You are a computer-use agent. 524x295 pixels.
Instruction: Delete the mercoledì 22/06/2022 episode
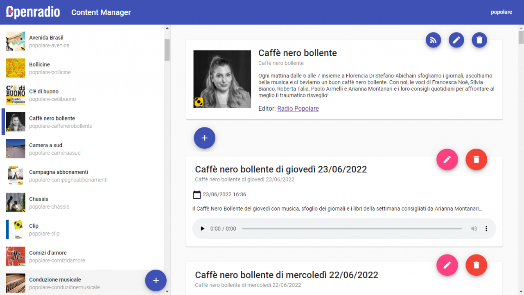[x=476, y=265]
